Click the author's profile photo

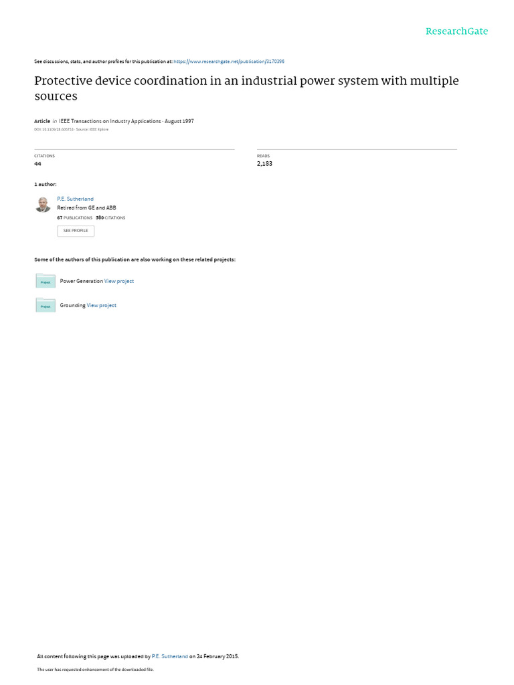click(43, 205)
